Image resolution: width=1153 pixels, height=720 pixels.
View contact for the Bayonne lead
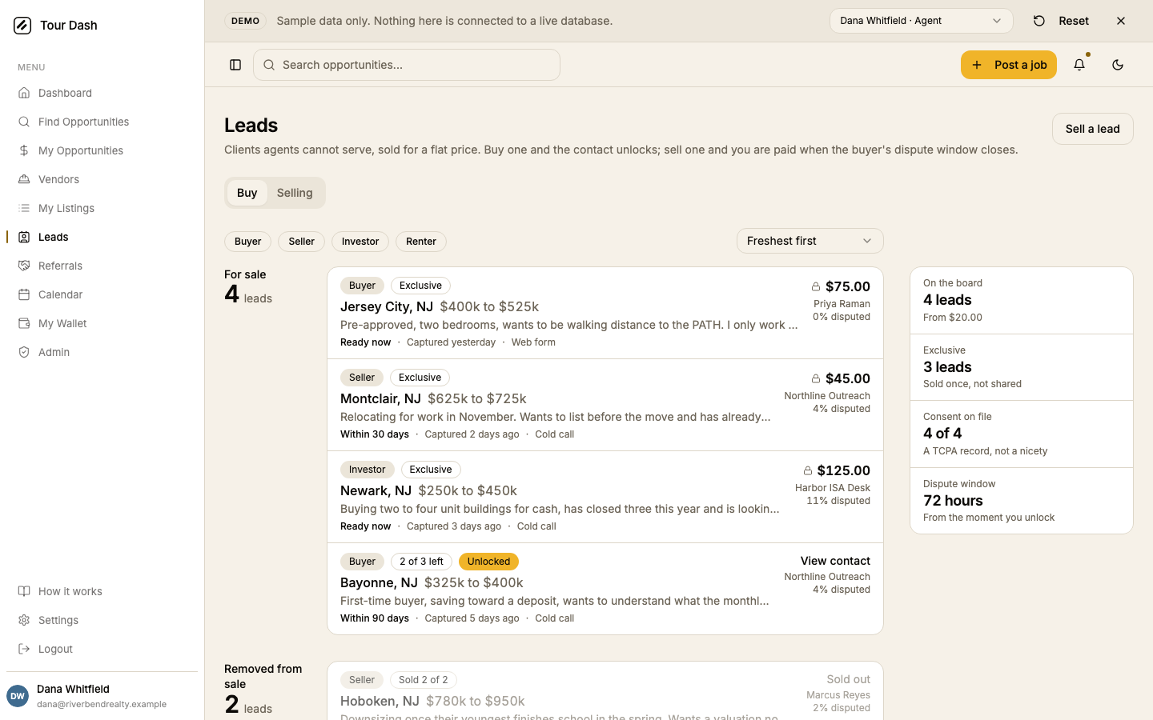835,561
